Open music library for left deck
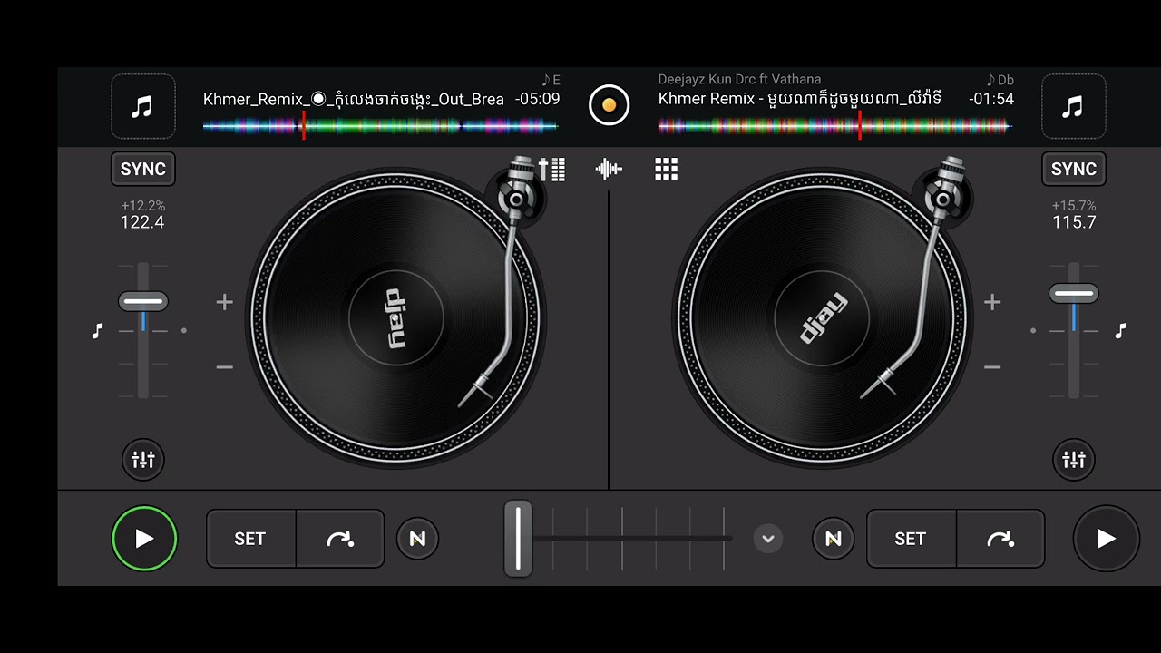Screen dimensions: 1161x653 (x=143, y=106)
